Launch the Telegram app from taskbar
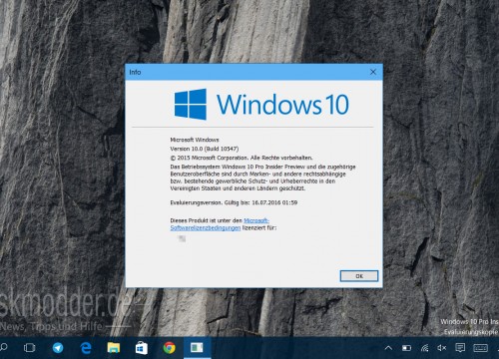This screenshot has width=499, height=359. pyautogui.click(x=58, y=348)
